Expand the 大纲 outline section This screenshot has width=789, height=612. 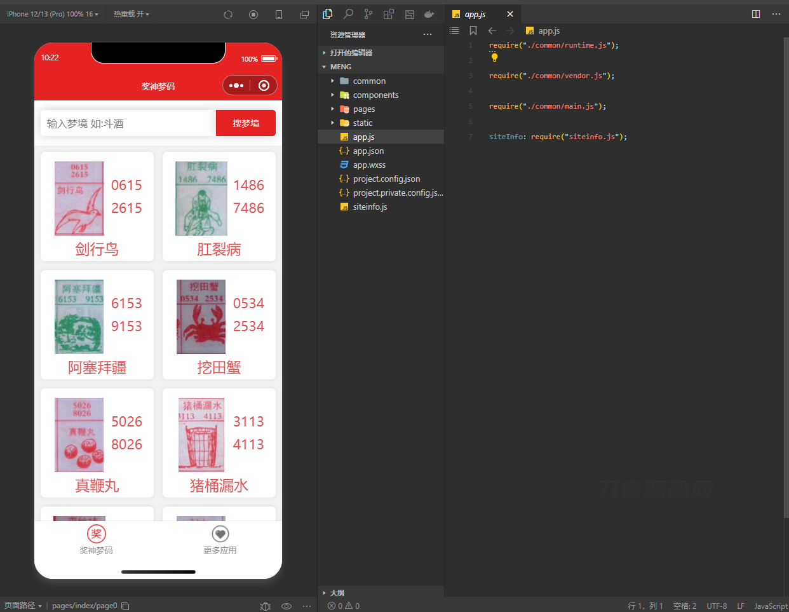click(381, 592)
